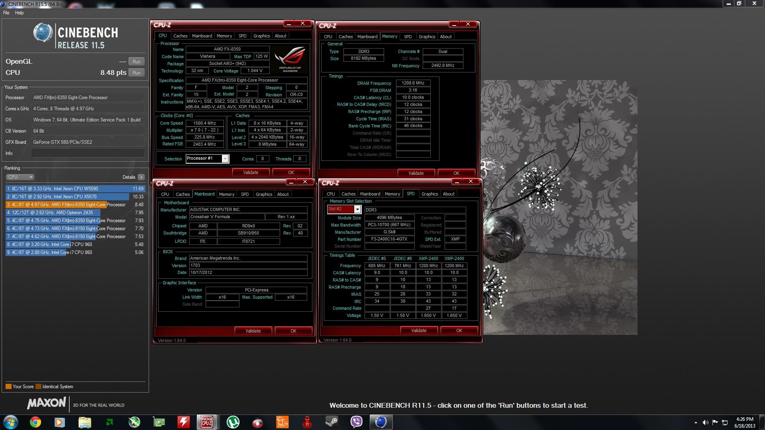Open Steam from the taskbar

pyautogui.click(x=332, y=422)
